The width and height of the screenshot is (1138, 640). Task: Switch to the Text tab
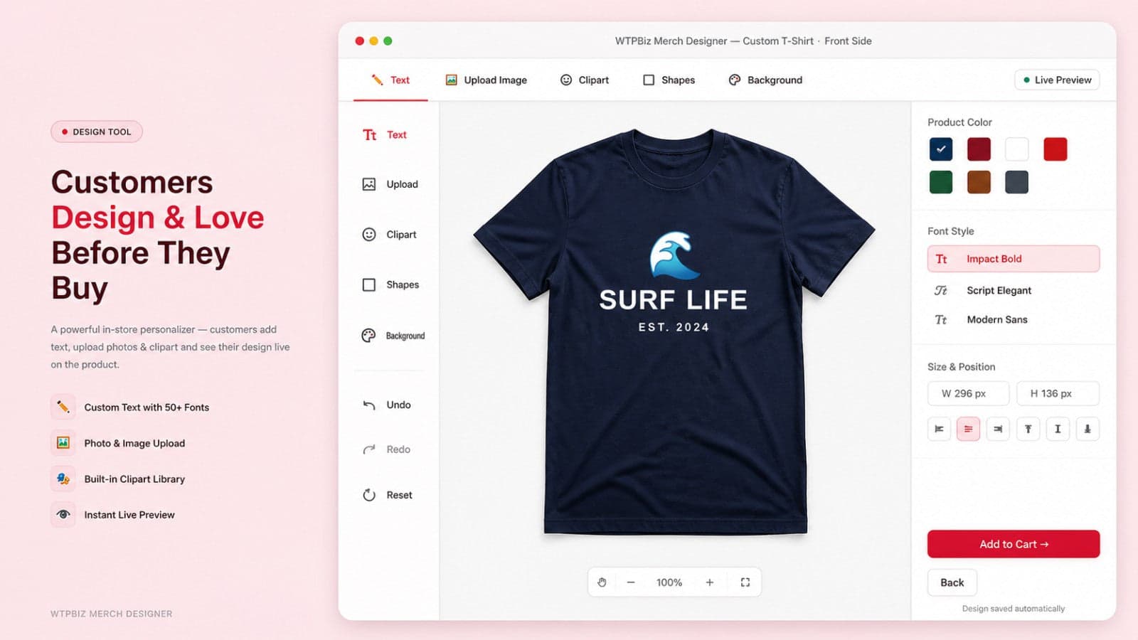(x=390, y=80)
